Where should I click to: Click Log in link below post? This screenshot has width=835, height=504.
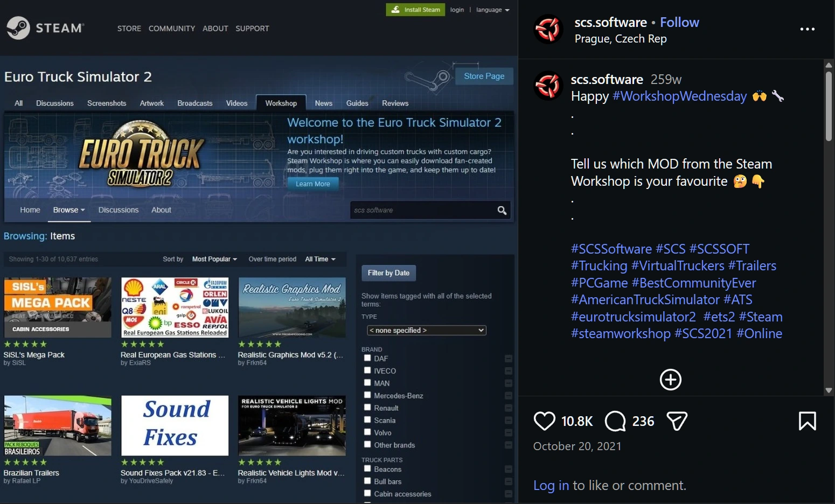coord(551,485)
